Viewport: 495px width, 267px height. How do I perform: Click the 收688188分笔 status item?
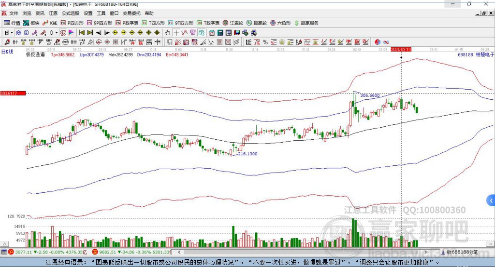click(x=460, y=252)
